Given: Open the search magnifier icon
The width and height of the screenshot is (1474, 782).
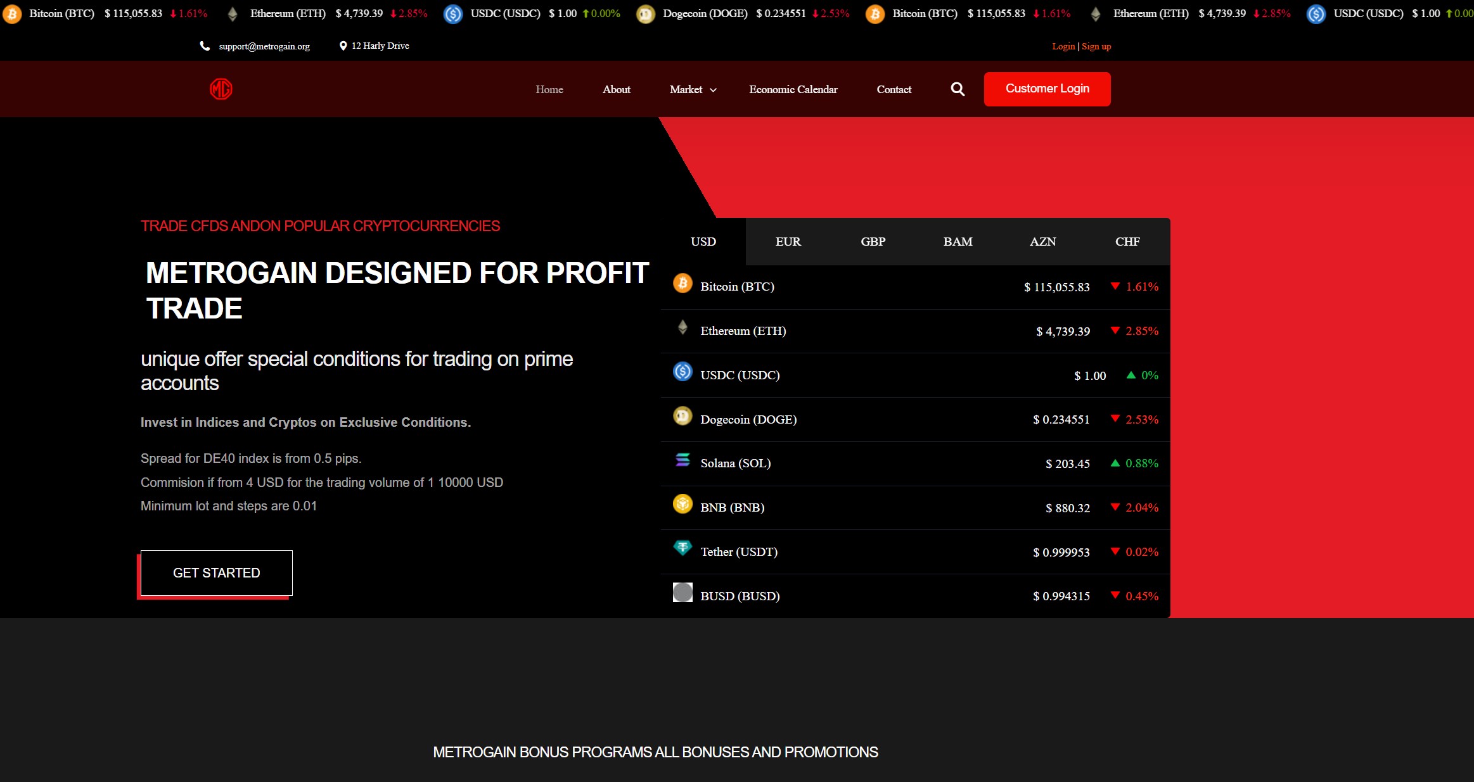Looking at the screenshot, I should (958, 89).
